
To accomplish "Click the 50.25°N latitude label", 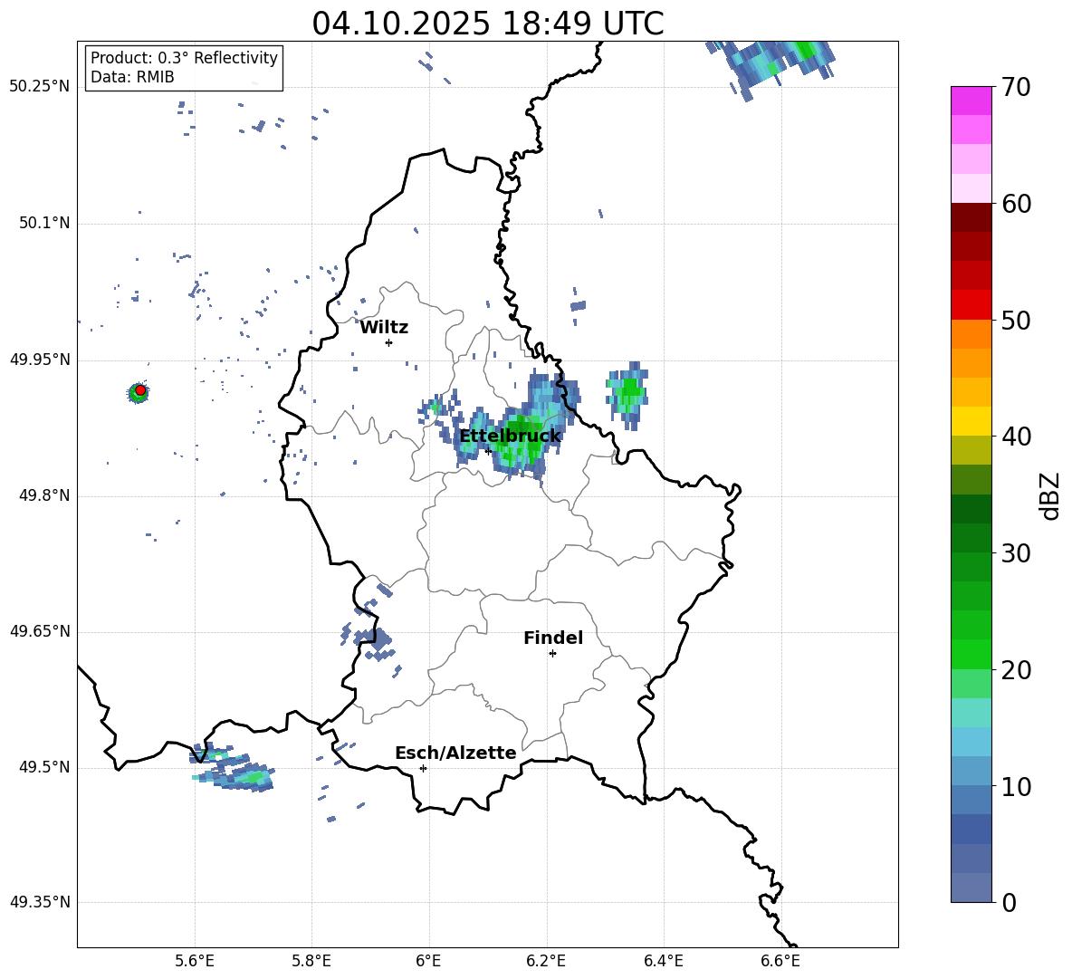I will [40, 87].
